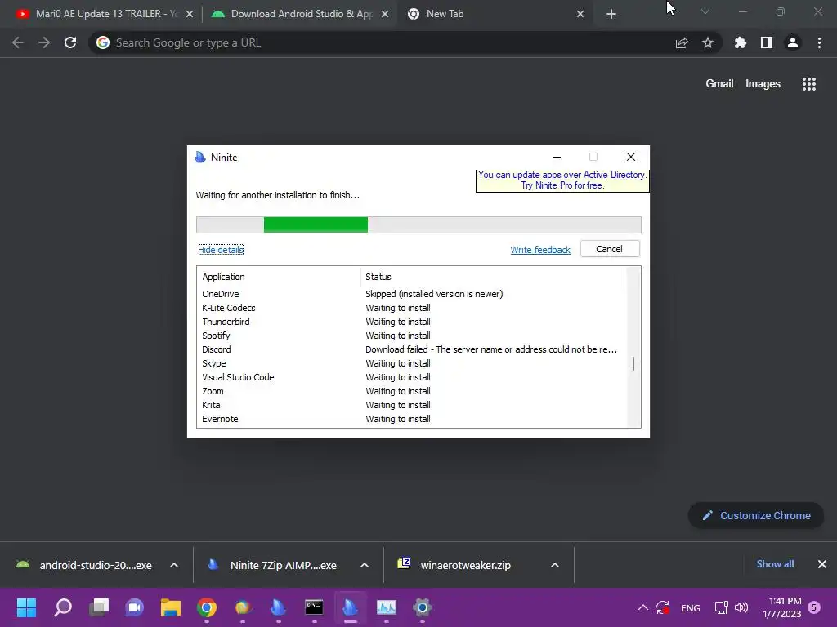Close the Mari0 AE Update YouTube tab
The width and height of the screenshot is (837, 627).
pos(190,15)
